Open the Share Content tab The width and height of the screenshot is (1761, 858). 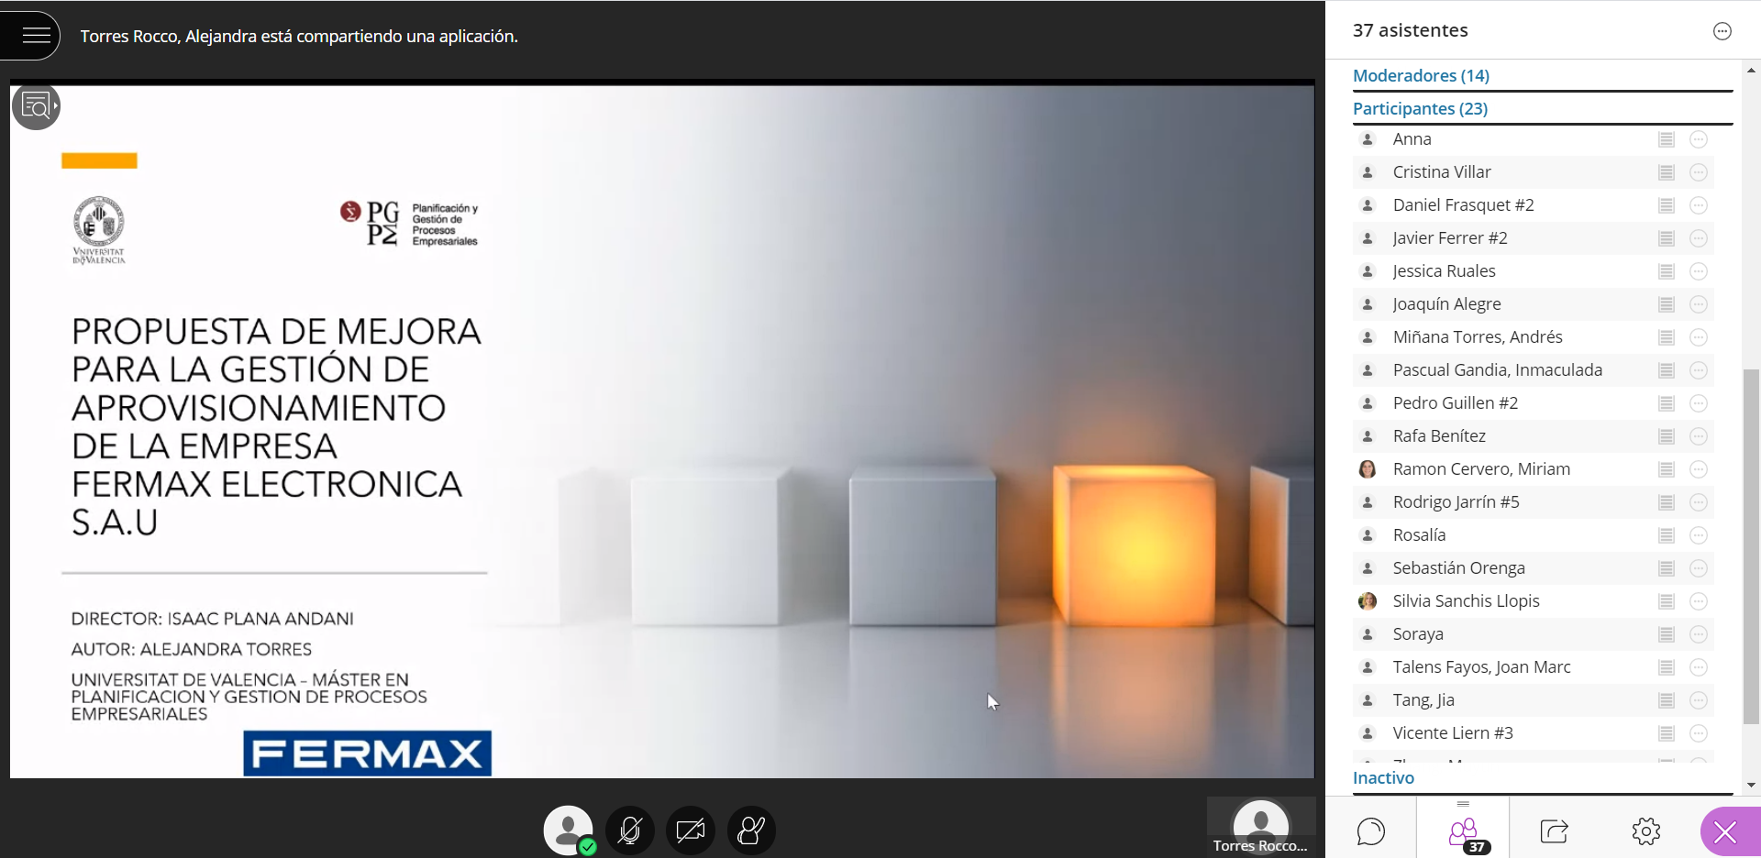pyautogui.click(x=1555, y=830)
